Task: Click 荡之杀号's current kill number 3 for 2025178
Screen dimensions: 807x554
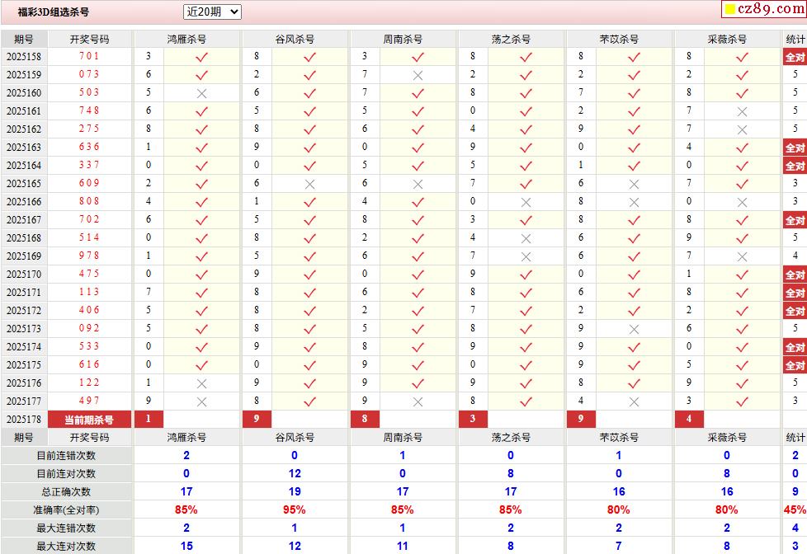Action: point(473,419)
